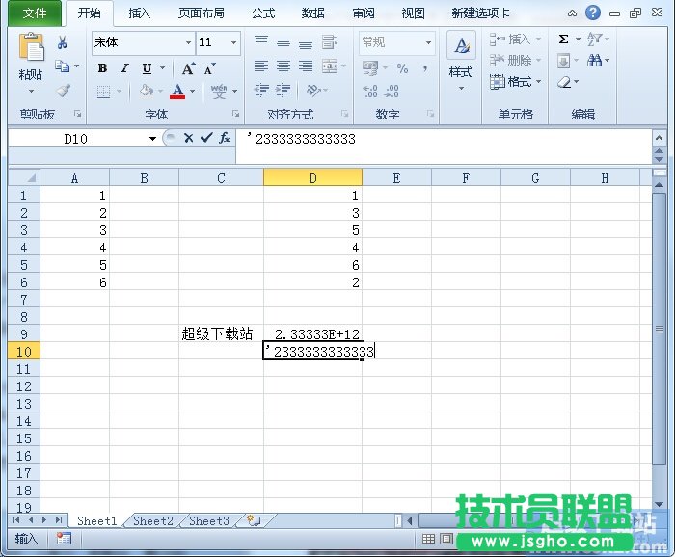Confirm entry with checkmark button
The image size is (675, 557).
[206, 138]
